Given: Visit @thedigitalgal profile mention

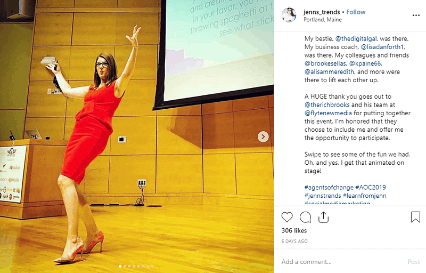Looking at the screenshot, I should pyautogui.click(x=356, y=38).
